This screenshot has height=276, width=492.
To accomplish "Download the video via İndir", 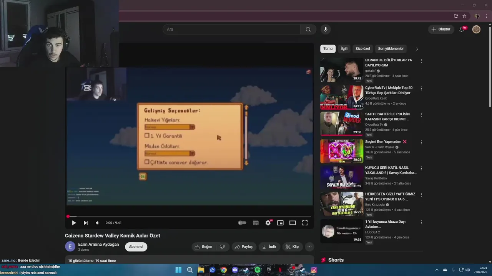I will [269, 247].
